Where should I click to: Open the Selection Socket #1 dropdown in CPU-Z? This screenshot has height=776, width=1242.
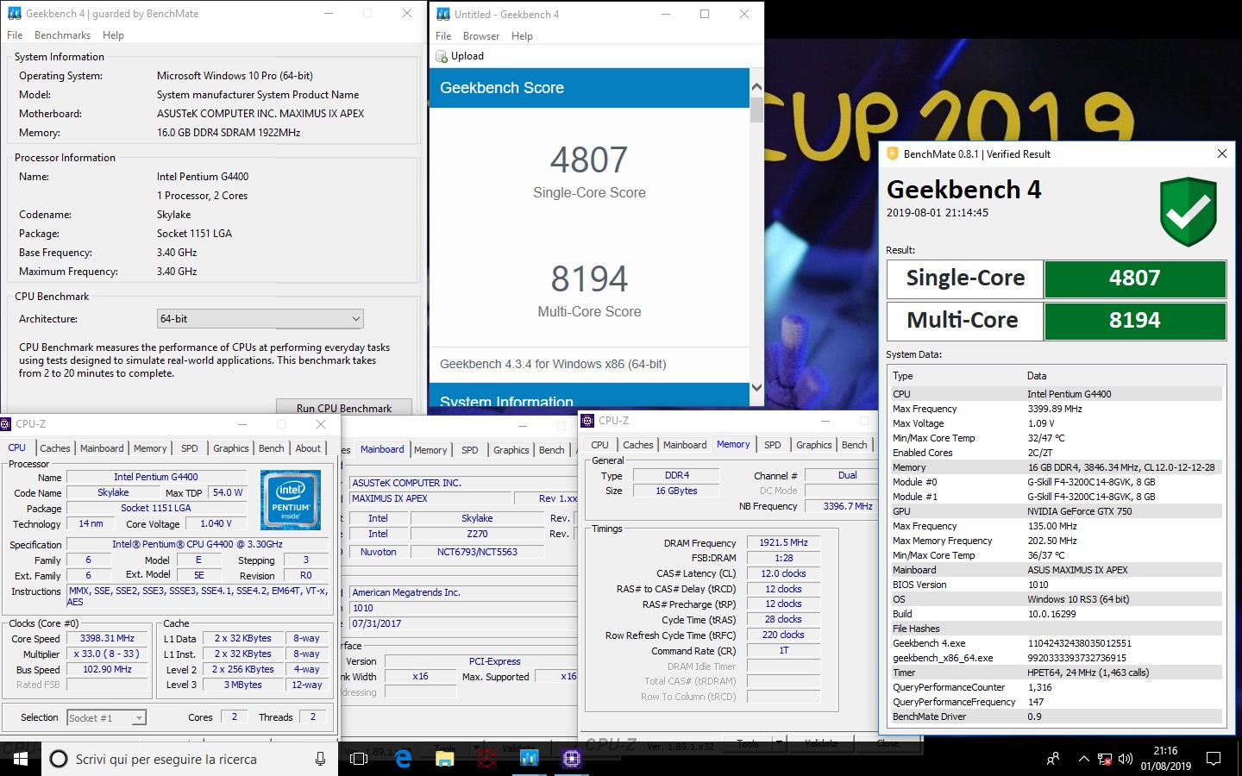point(107,717)
